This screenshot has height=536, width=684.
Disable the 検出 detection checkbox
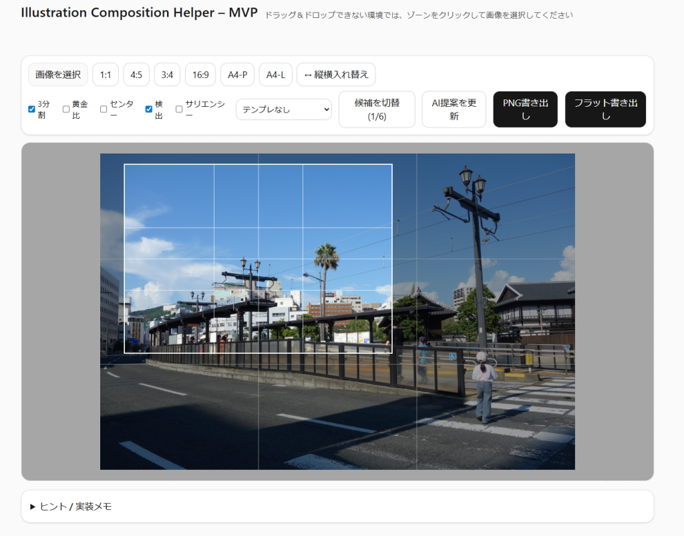click(x=149, y=109)
